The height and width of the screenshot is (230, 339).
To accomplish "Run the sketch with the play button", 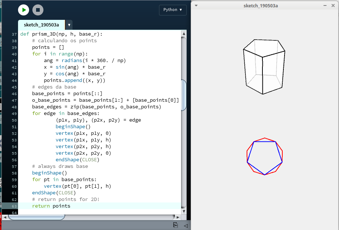I will tap(24, 10).
